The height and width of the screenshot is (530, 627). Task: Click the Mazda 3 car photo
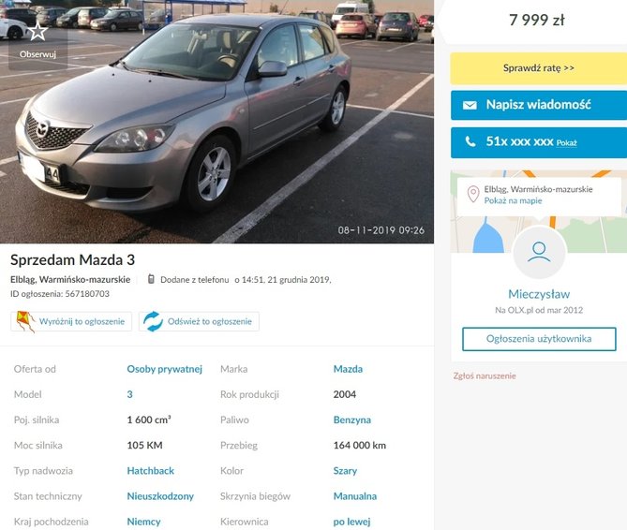pyautogui.click(x=216, y=122)
